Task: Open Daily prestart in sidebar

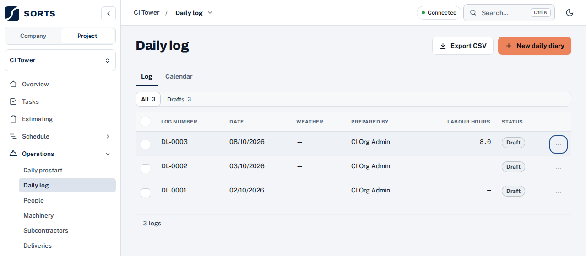Action: point(67,170)
